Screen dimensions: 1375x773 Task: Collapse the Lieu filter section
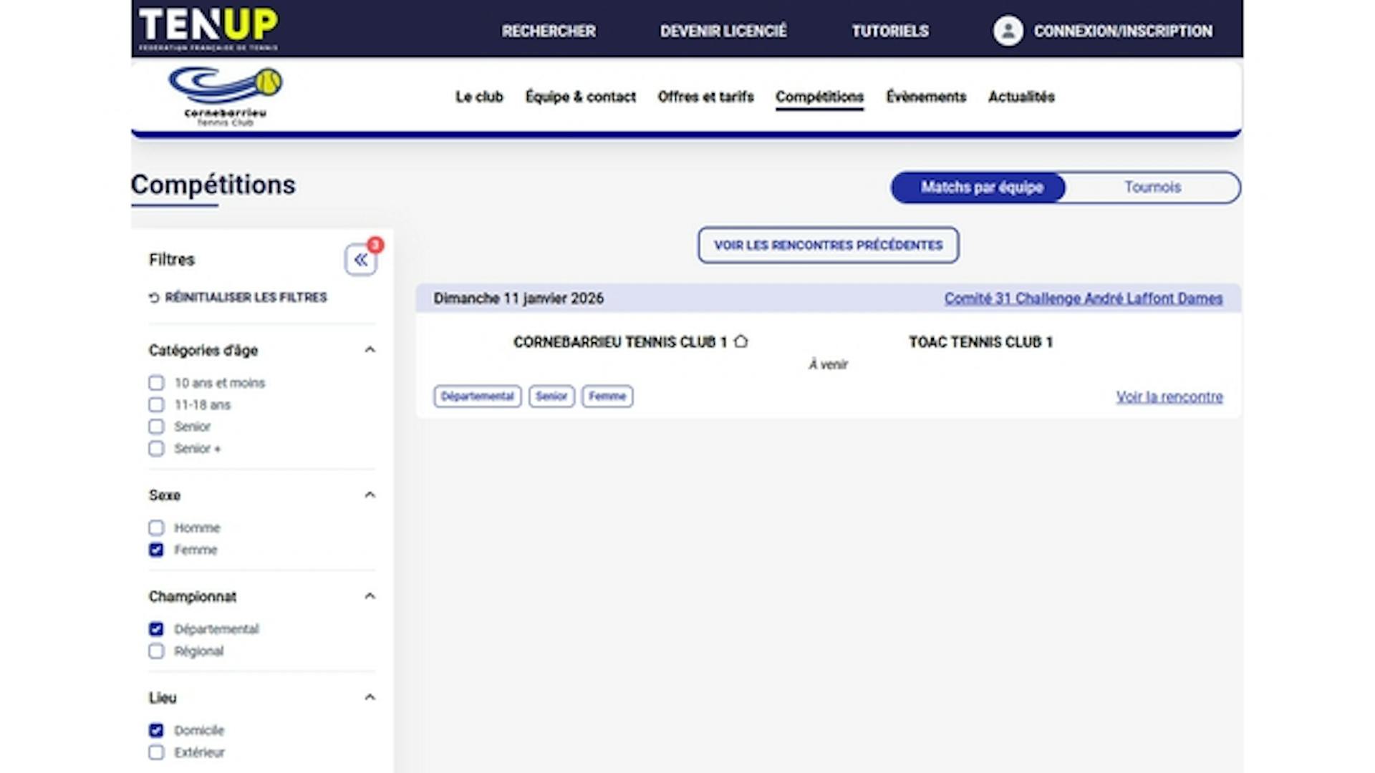370,697
